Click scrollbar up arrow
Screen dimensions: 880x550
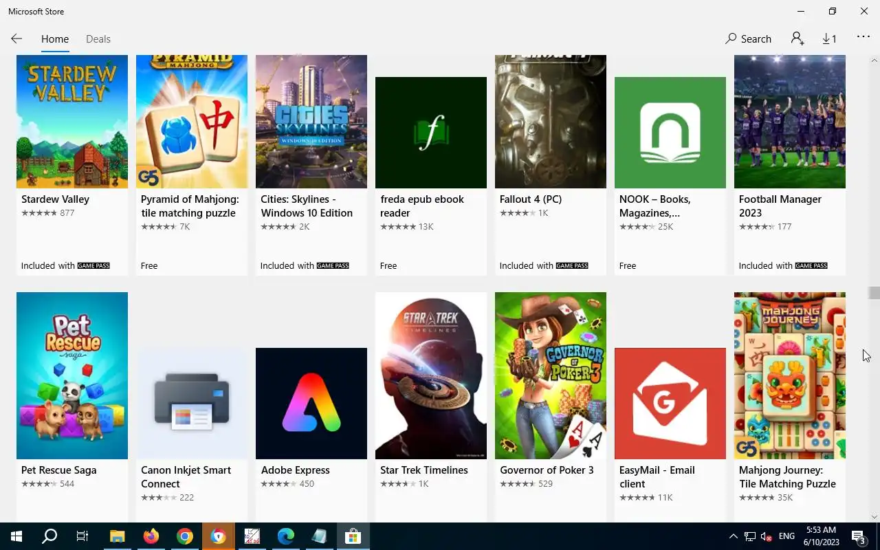click(x=874, y=60)
